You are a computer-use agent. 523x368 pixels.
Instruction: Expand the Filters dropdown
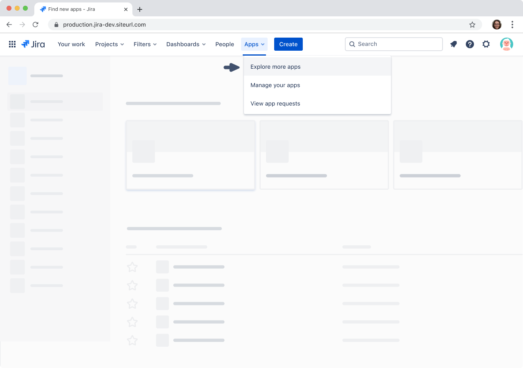pos(145,44)
